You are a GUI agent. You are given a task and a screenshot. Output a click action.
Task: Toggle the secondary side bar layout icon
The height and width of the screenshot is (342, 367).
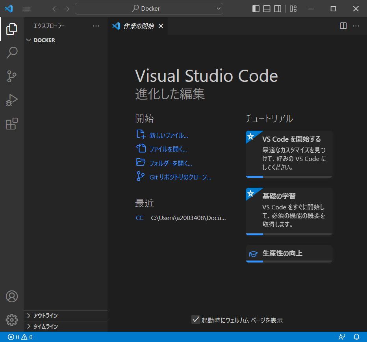(278, 9)
